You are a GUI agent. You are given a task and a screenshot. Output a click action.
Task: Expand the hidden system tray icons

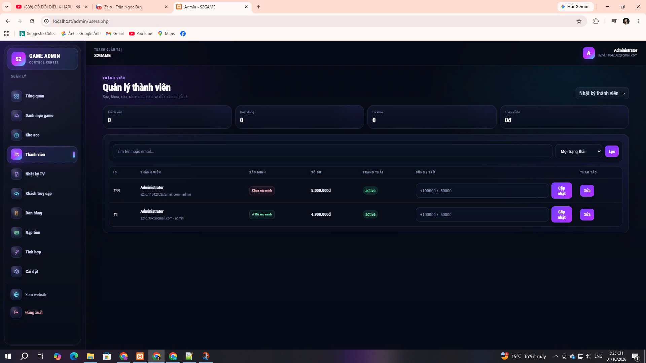pos(556,356)
